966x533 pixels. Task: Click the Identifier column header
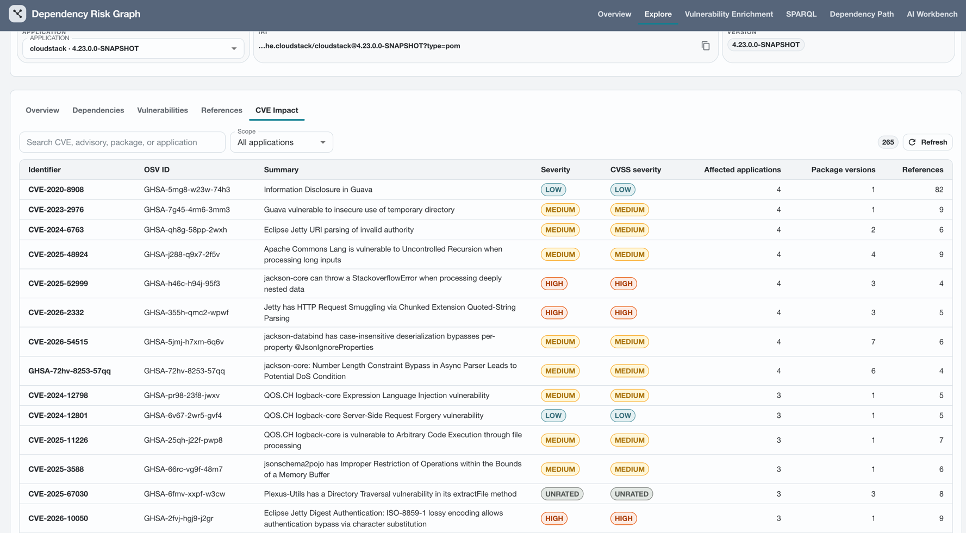click(x=45, y=170)
